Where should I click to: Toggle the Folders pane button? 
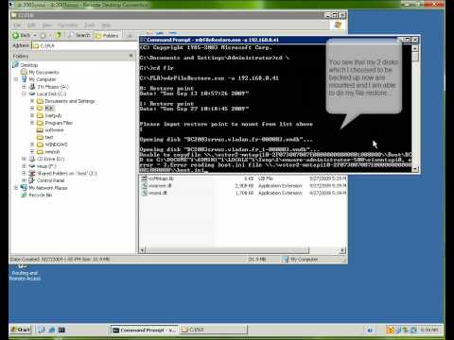tap(107, 36)
